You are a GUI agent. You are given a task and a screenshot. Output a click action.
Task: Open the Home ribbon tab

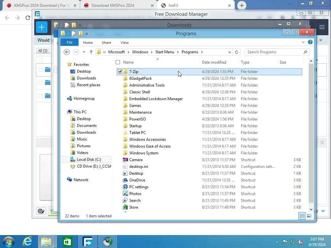(88, 43)
